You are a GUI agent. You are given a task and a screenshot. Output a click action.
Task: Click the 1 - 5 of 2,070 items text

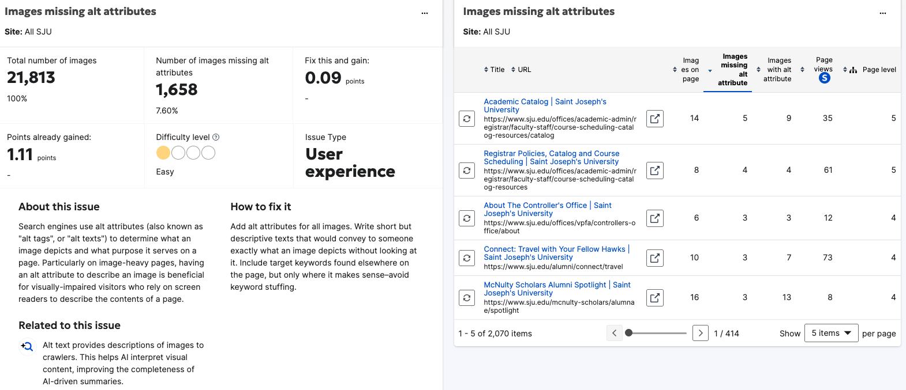(x=495, y=334)
